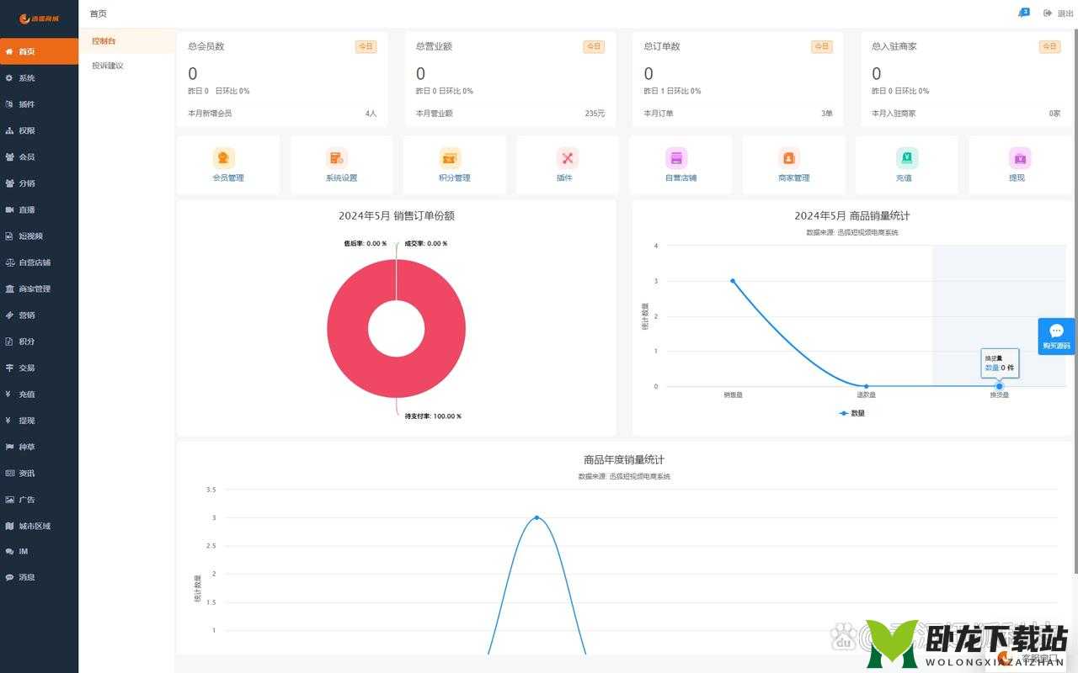This screenshot has width=1078, height=673.
Task: Open the 自营店铺 shortcut card icon
Action: tap(676, 157)
